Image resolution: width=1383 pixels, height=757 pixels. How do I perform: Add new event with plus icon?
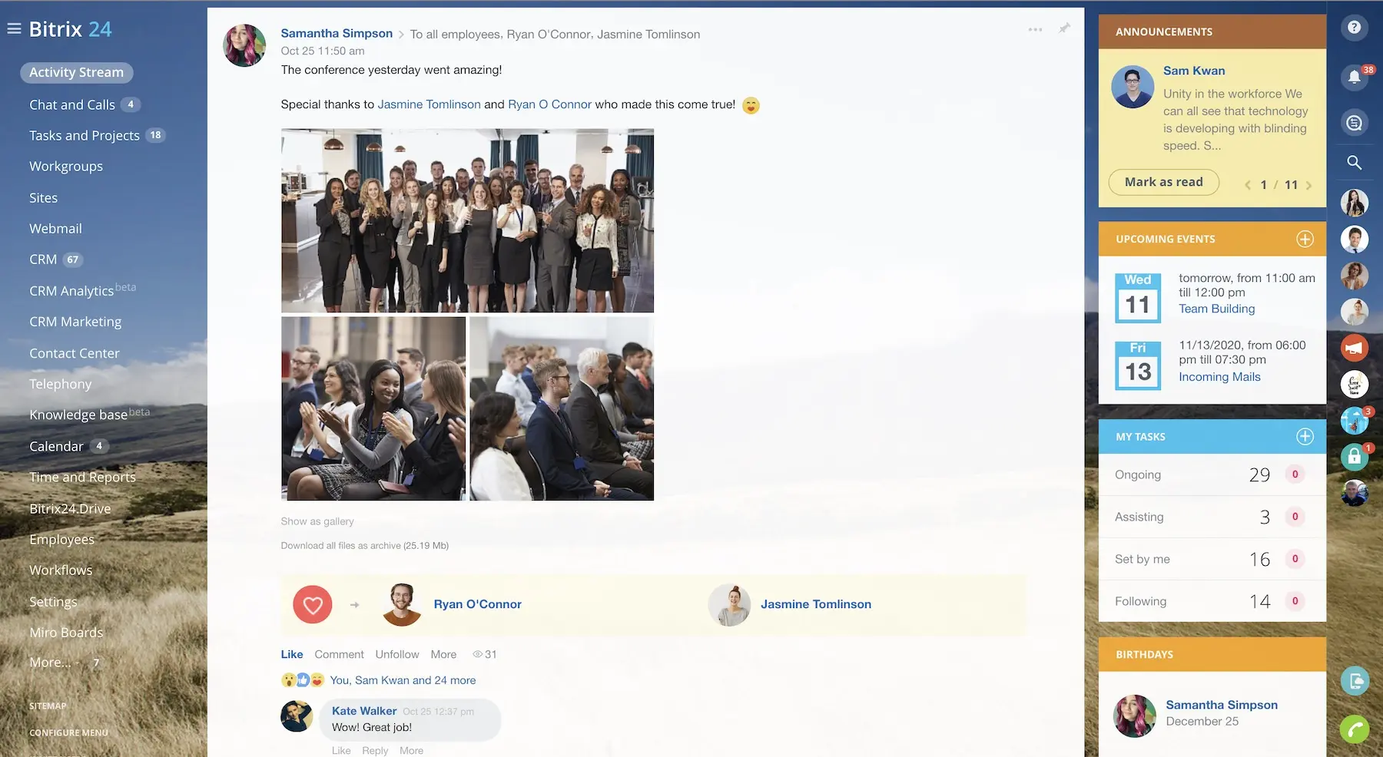(1305, 239)
